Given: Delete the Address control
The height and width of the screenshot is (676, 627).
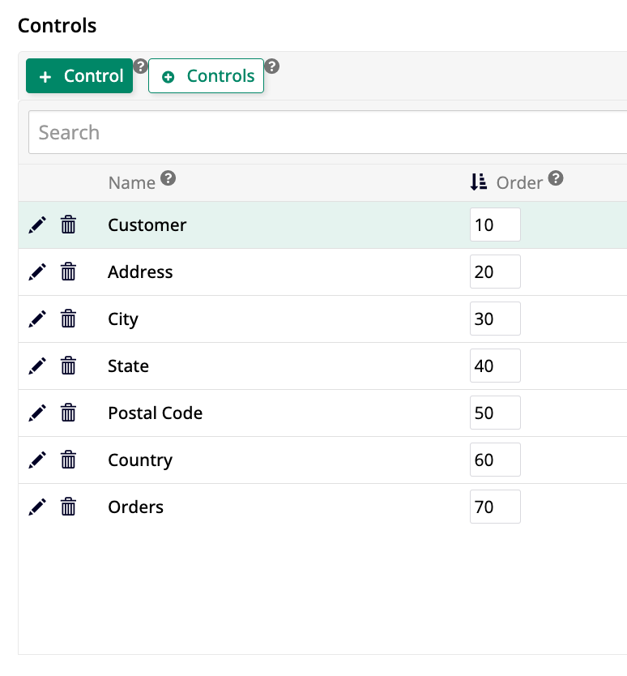Looking at the screenshot, I should click(x=69, y=272).
